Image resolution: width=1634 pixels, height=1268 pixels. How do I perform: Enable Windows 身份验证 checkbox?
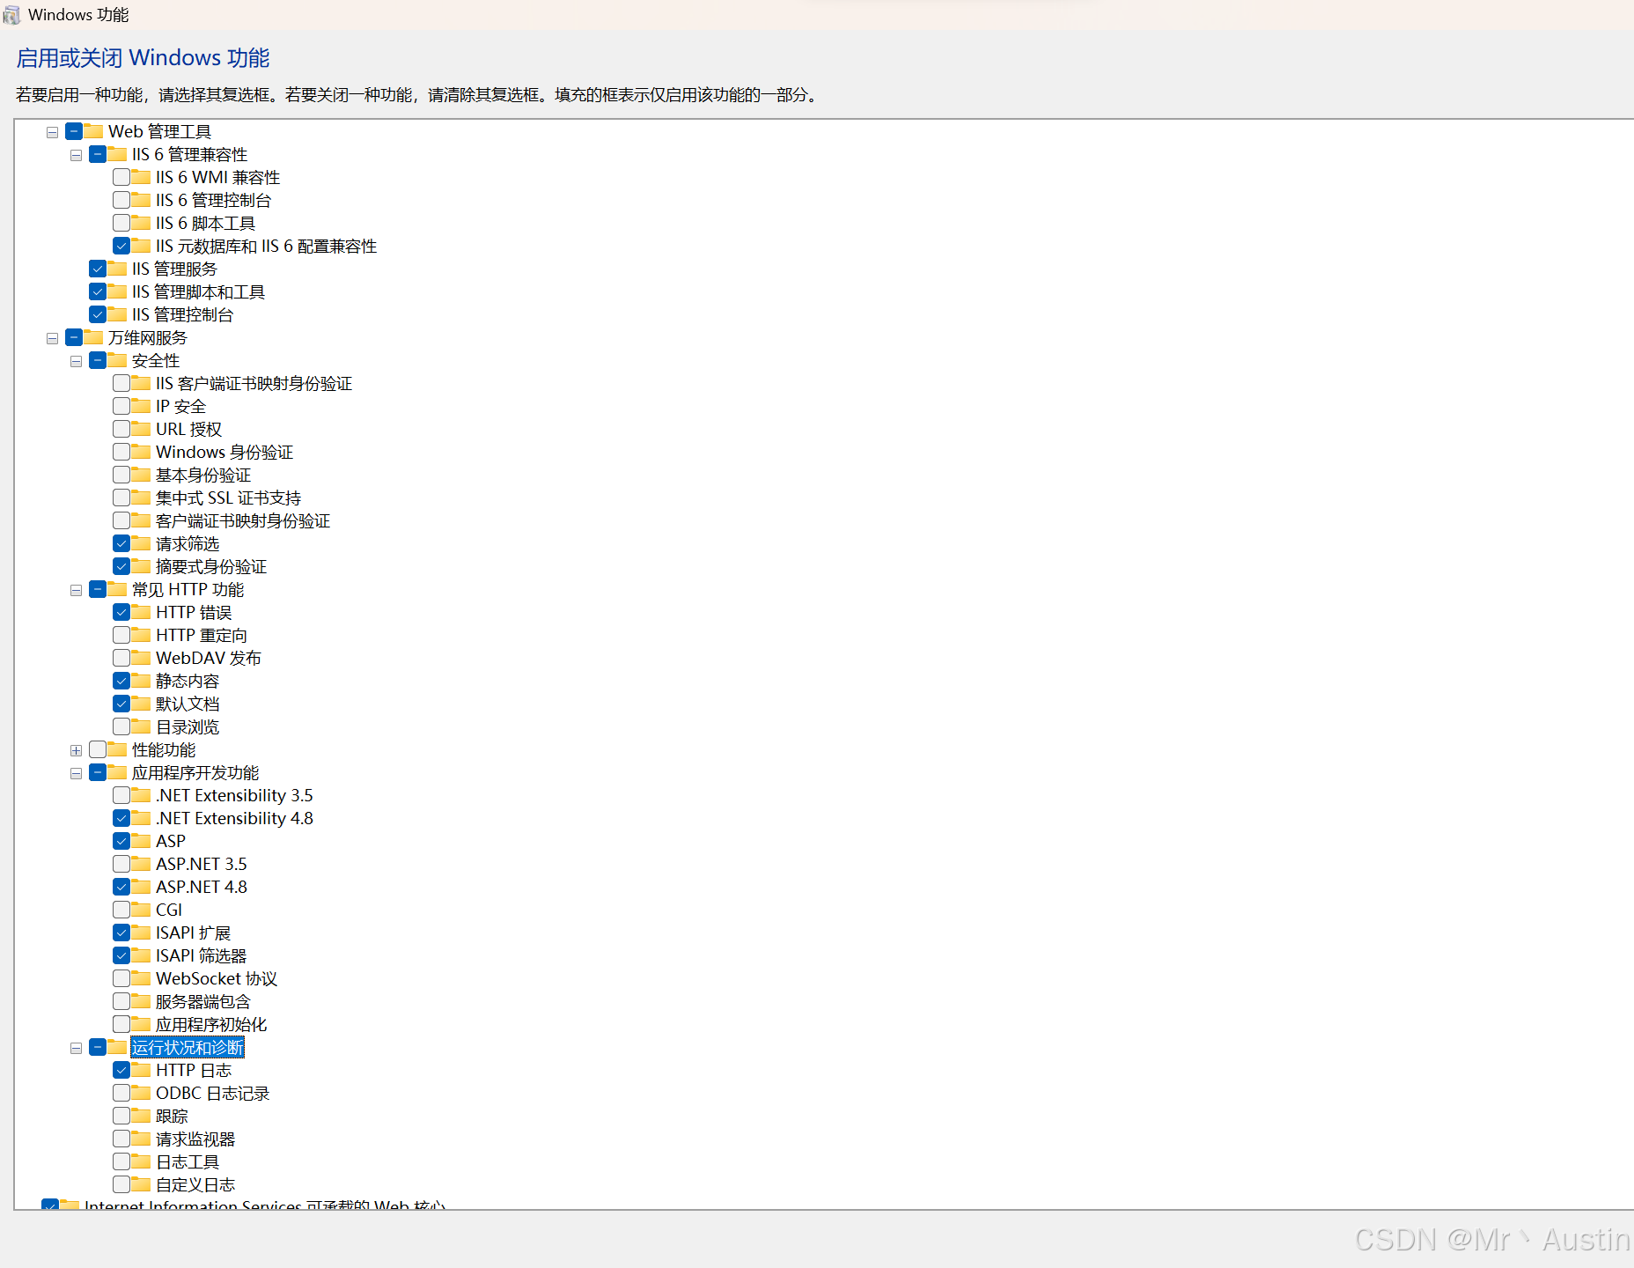click(121, 452)
